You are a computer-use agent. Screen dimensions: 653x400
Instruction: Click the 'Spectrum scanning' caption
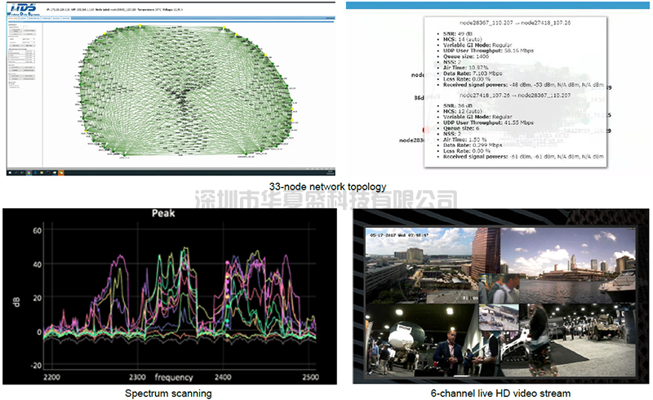168,393
